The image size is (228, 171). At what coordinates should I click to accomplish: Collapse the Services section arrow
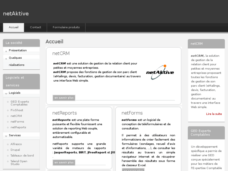point(6,136)
